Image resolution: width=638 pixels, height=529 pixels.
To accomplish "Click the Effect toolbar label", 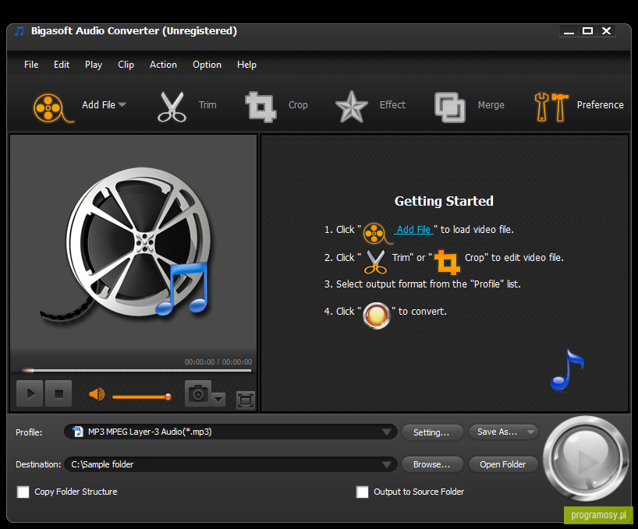I will (392, 105).
